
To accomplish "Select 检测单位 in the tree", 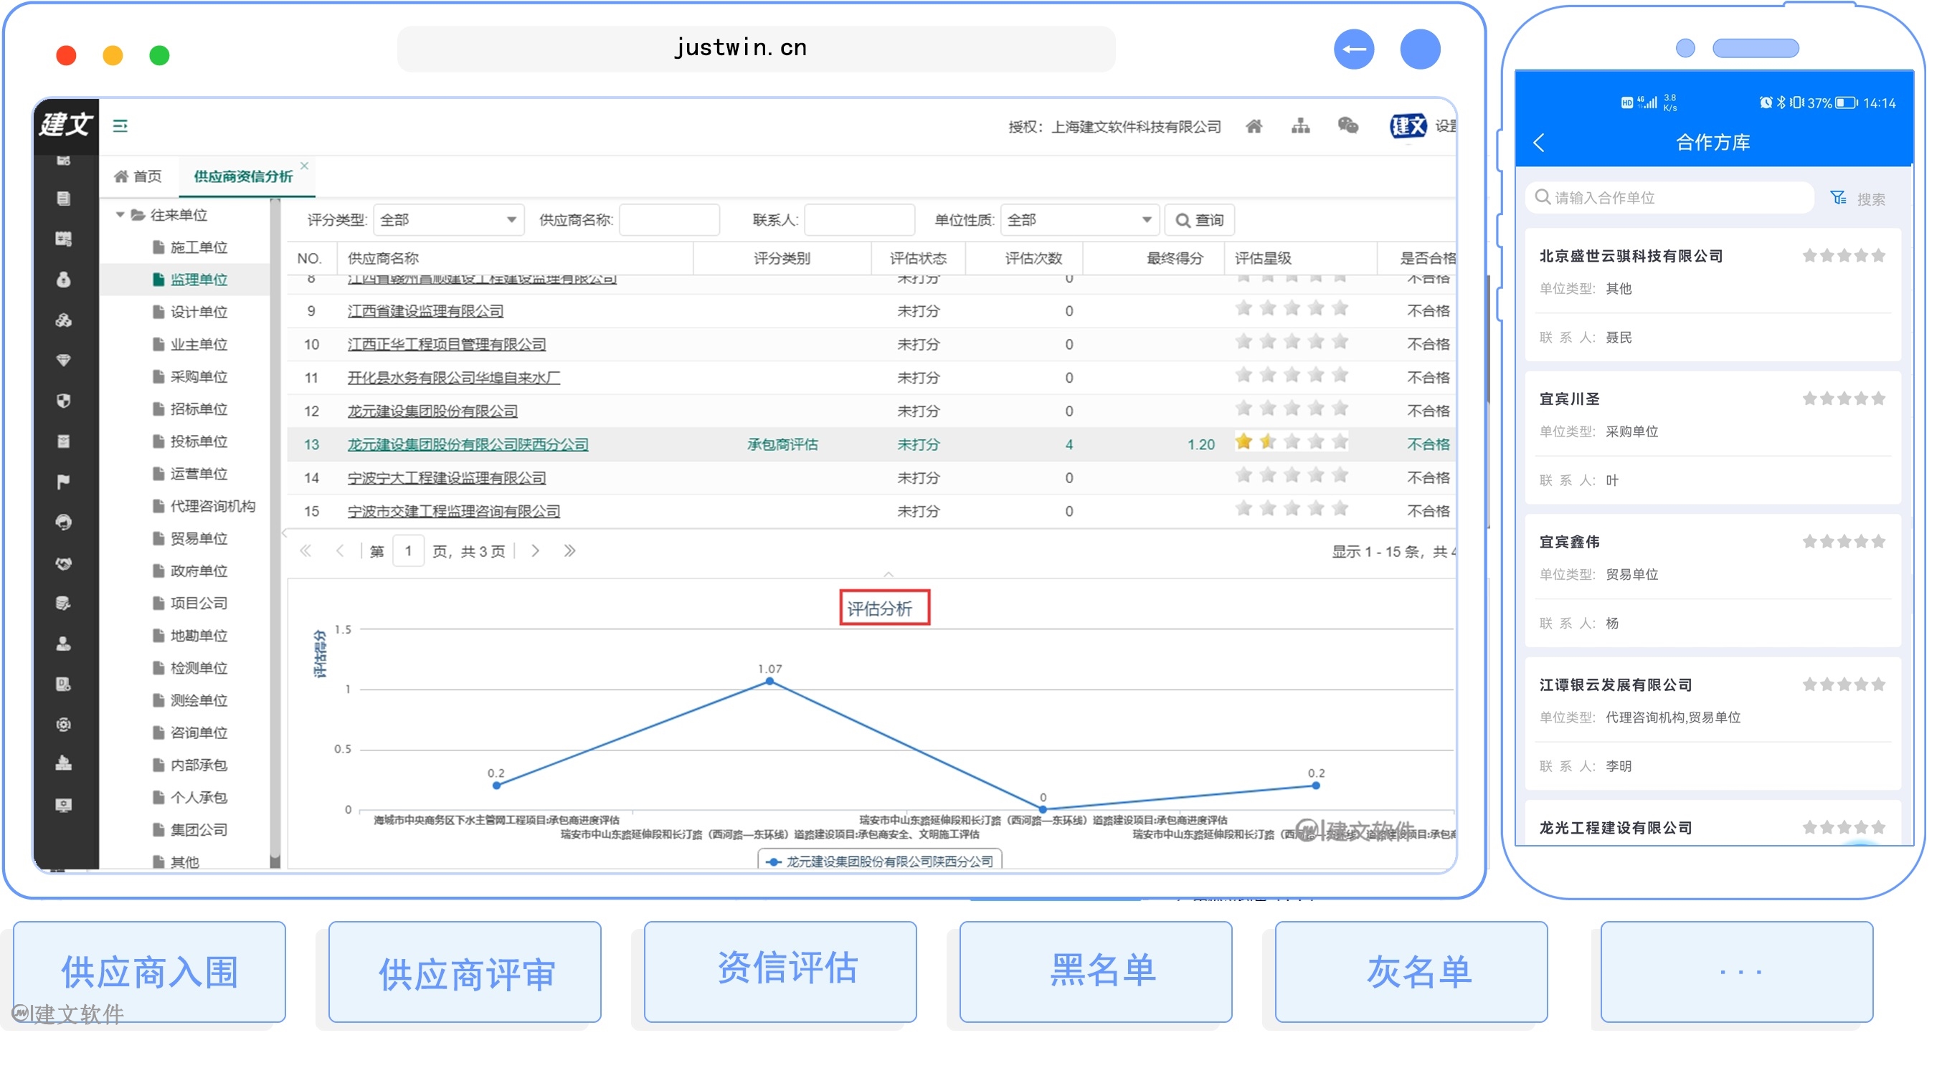I will pyautogui.click(x=199, y=668).
